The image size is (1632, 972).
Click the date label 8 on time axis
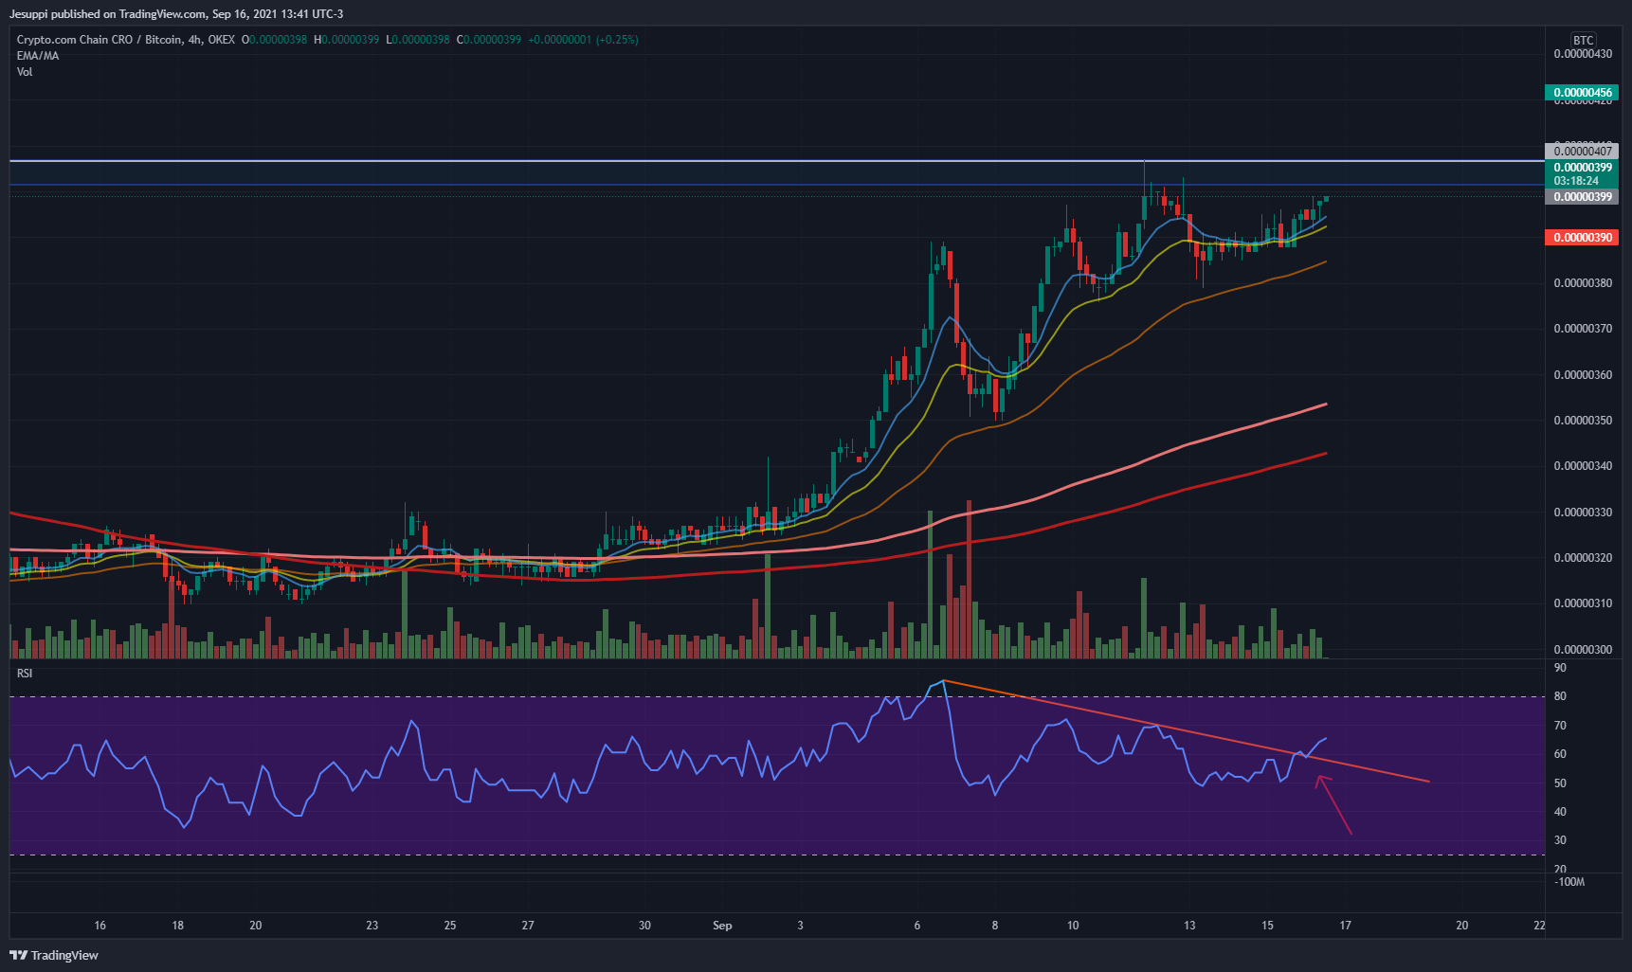click(995, 926)
